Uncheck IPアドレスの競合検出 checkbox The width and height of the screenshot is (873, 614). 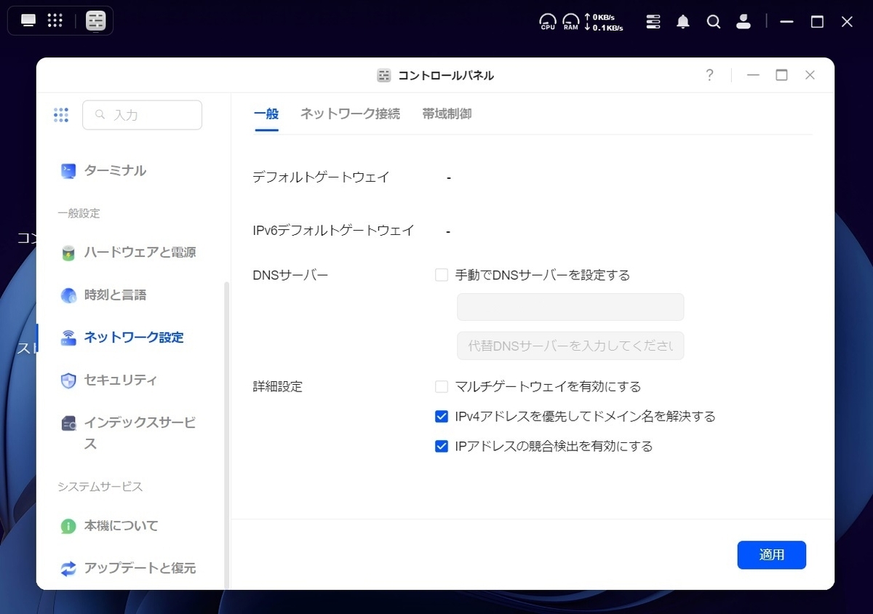pos(441,446)
